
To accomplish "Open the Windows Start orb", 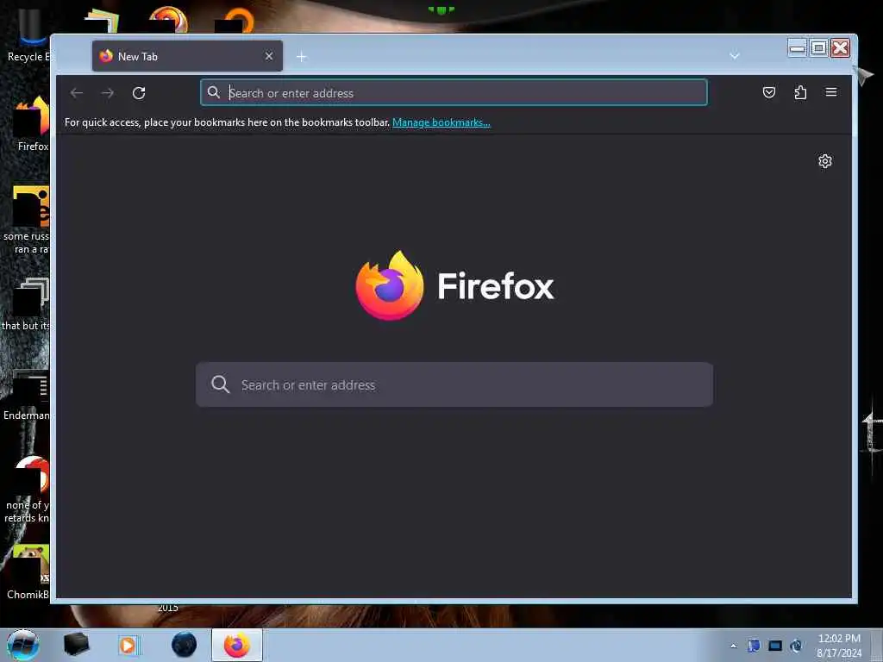I will tap(23, 645).
